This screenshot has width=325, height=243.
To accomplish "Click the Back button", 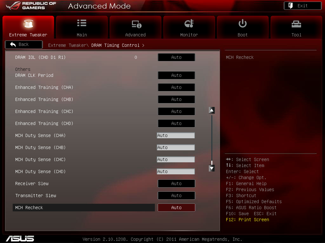I will 24,44.
